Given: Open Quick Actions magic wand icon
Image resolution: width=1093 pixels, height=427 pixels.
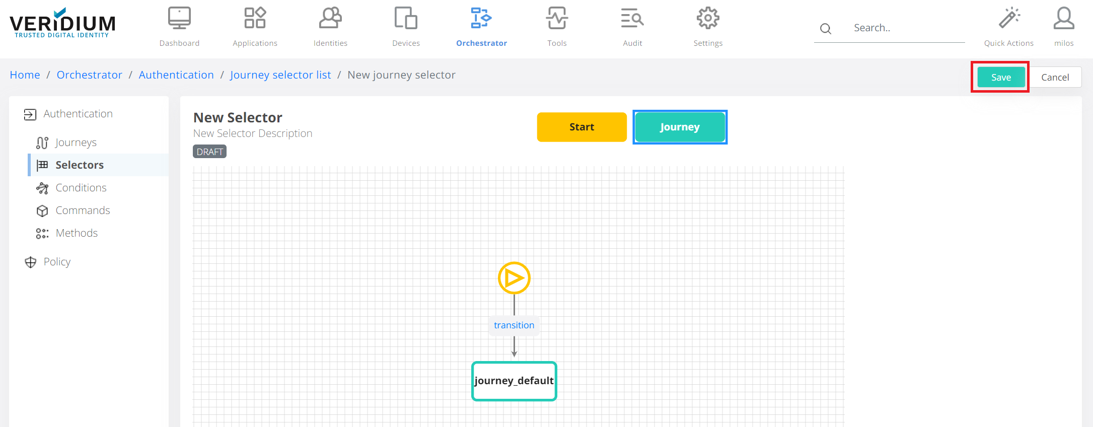Looking at the screenshot, I should coord(1009,19).
